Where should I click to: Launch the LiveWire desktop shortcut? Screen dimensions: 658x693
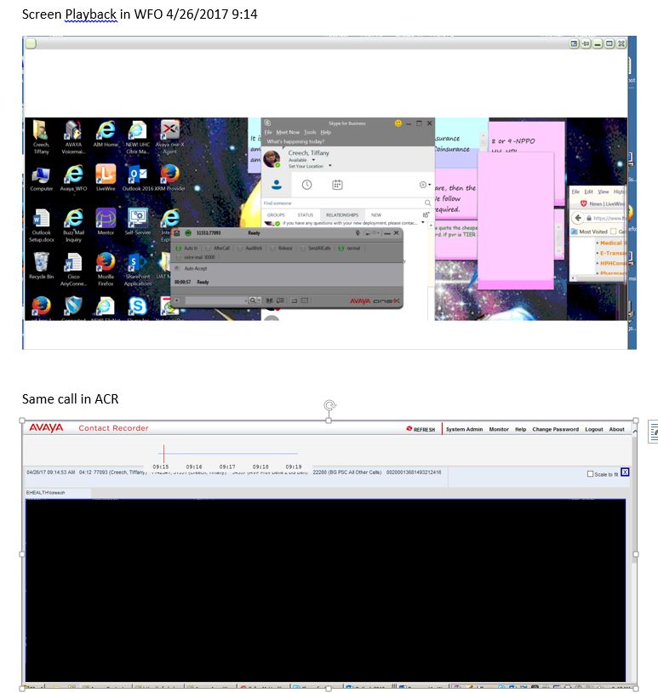pos(106,178)
